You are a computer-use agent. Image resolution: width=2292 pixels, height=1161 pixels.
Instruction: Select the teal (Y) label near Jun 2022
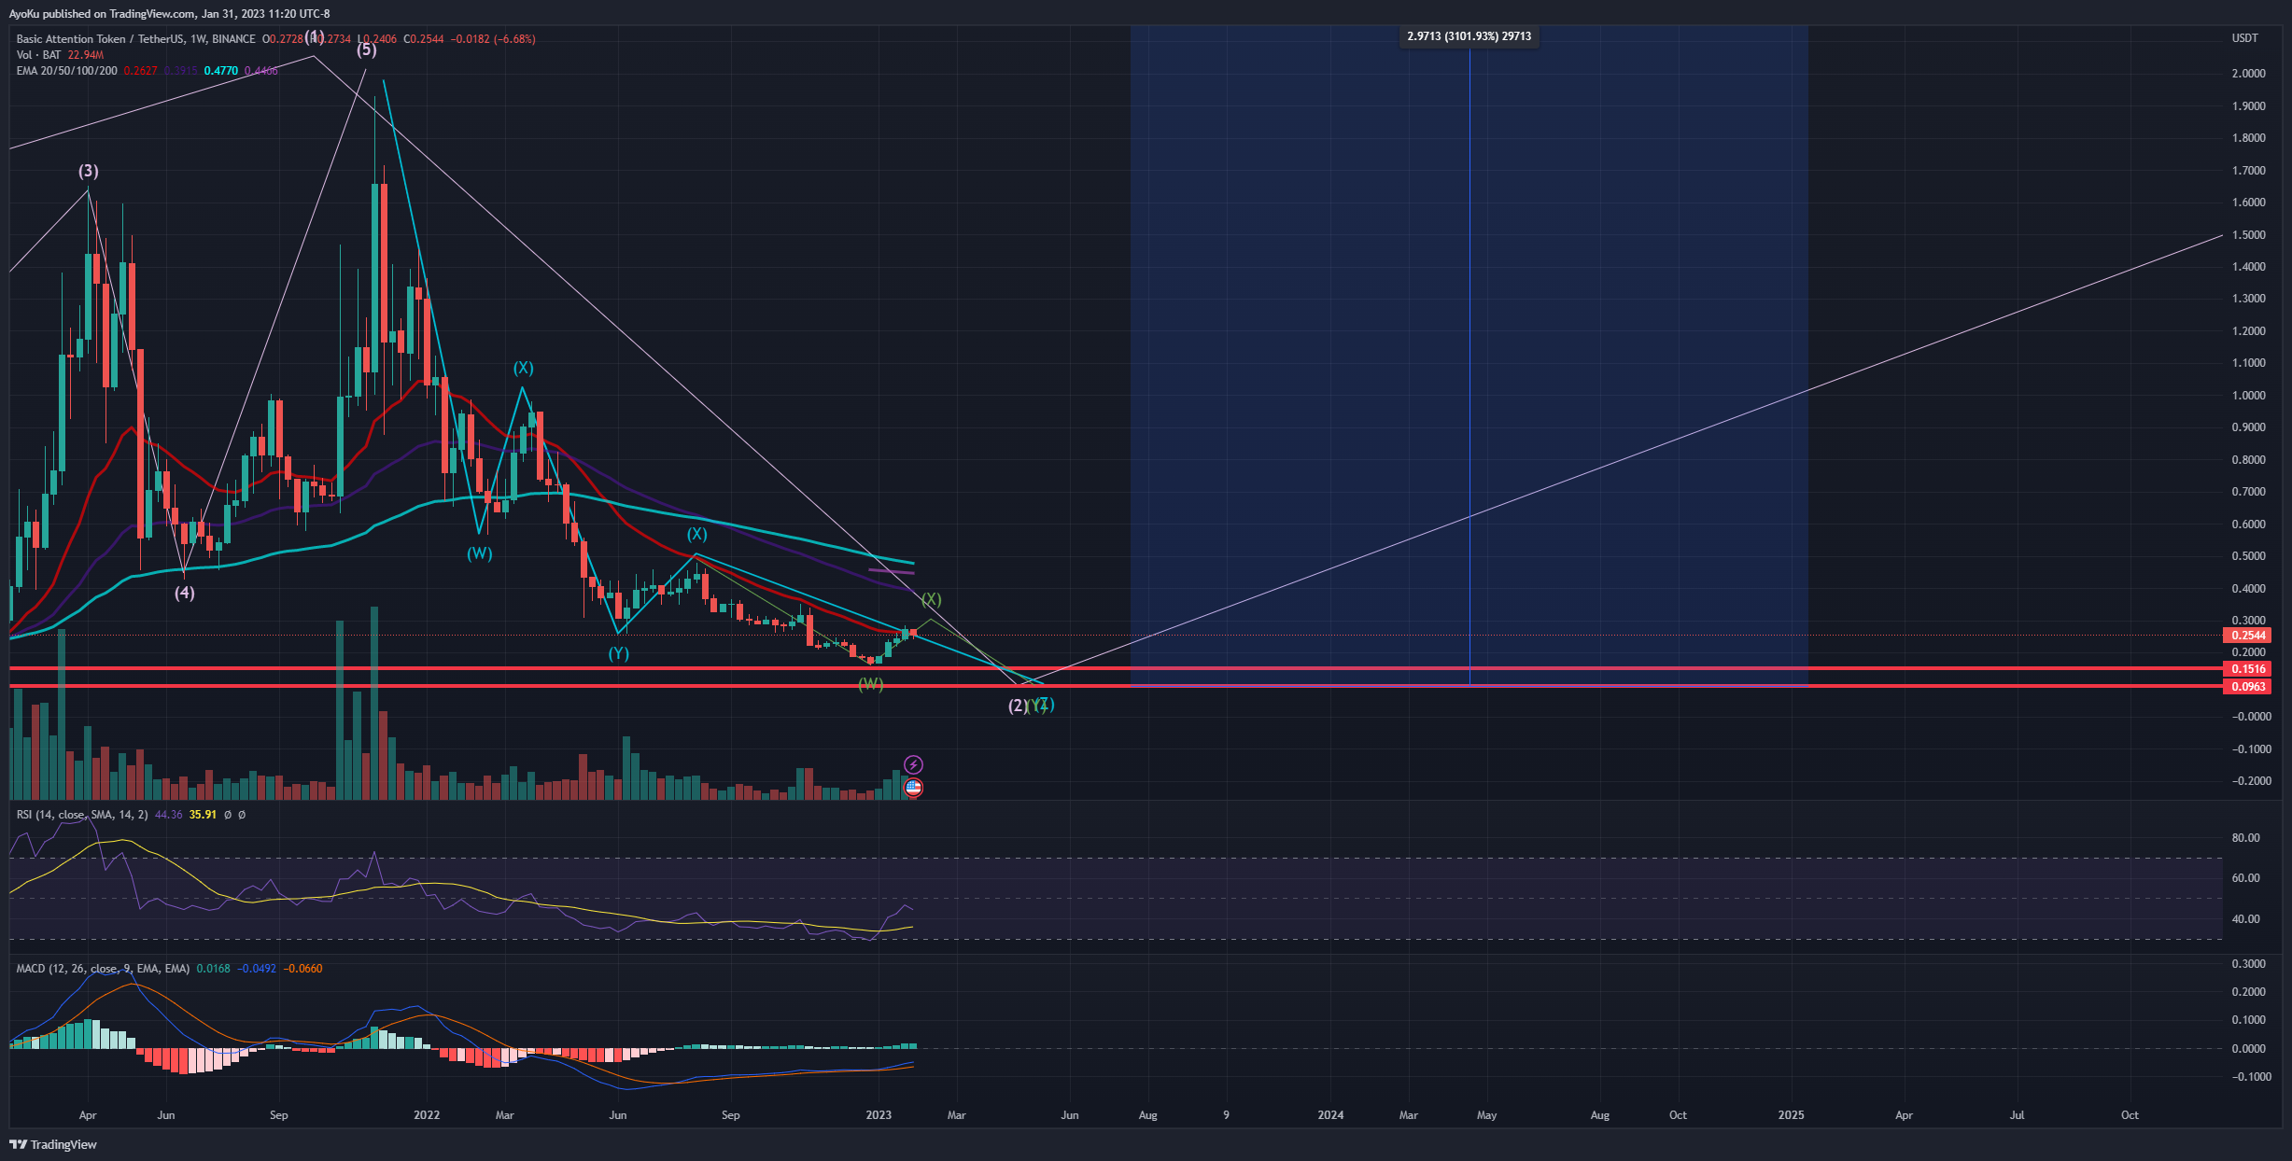coord(619,654)
